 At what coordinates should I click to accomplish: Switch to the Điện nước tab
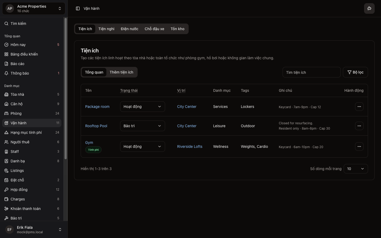(x=129, y=29)
